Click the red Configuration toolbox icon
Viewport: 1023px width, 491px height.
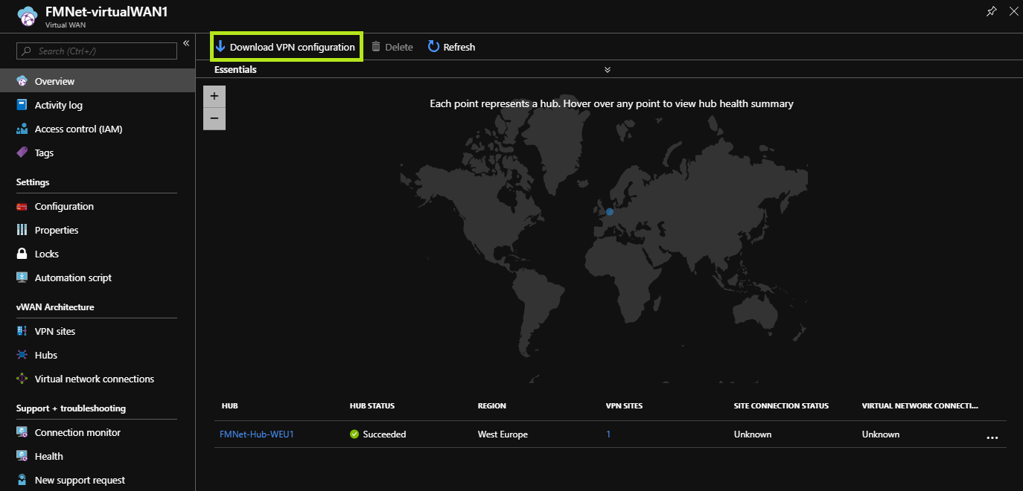22,206
